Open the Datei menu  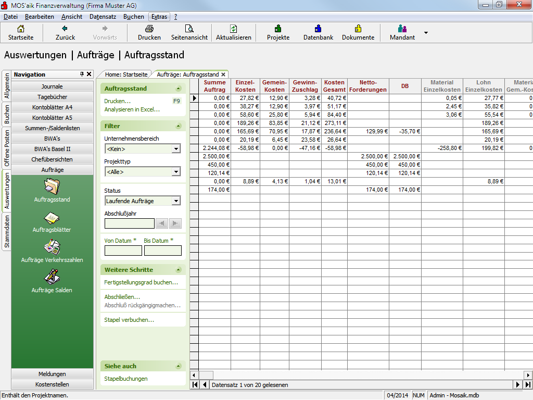(10, 17)
